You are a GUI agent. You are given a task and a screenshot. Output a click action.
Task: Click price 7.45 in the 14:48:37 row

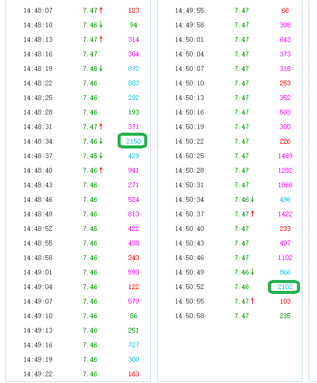pyautogui.click(x=90, y=156)
